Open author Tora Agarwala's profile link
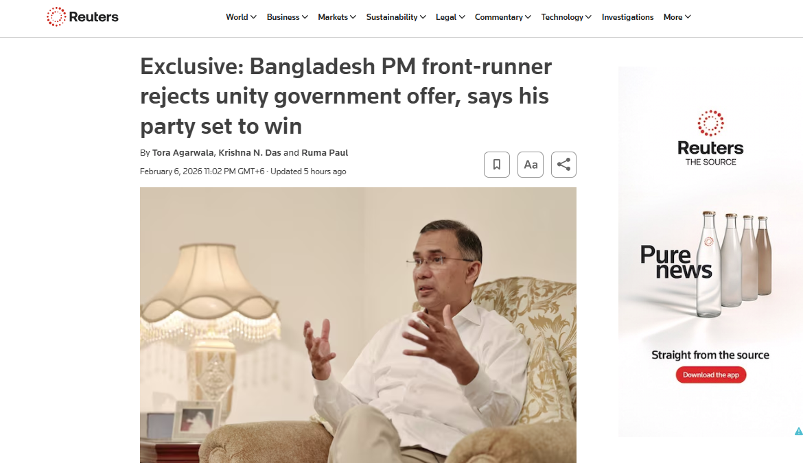The image size is (803, 463). [x=183, y=152]
